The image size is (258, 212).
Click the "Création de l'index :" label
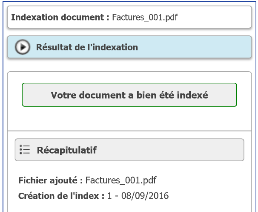point(61,196)
